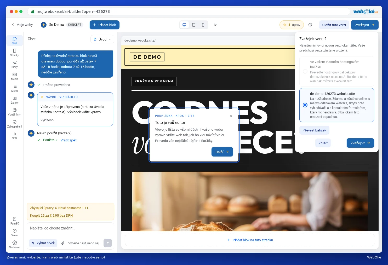Open the Chat sidebar panel
This screenshot has height=265, width=388.
(x=14, y=41)
